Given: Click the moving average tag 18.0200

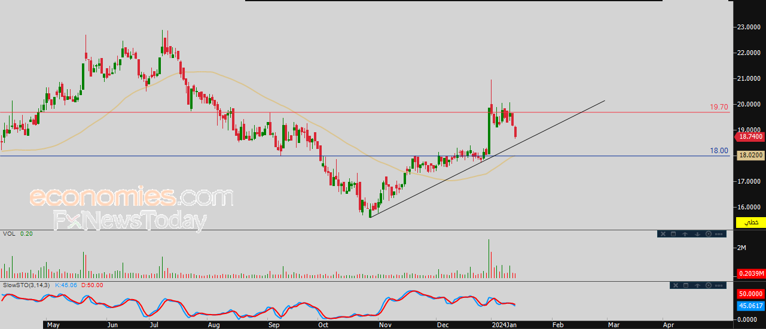Looking at the screenshot, I should pos(750,155).
